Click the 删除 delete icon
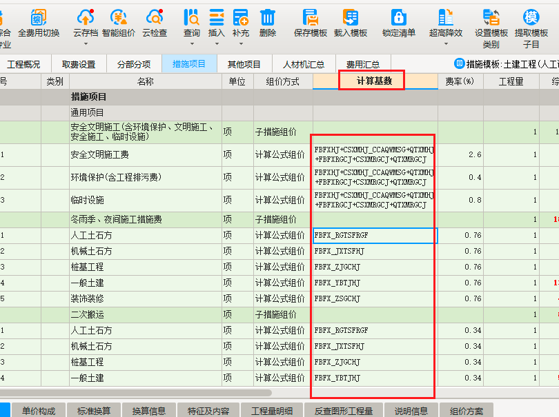The width and height of the screenshot is (559, 417). (x=267, y=17)
